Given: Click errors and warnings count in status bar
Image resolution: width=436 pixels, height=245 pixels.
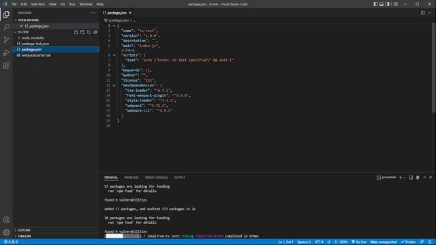Looking at the screenshot, I should pyautogui.click(x=11, y=242).
